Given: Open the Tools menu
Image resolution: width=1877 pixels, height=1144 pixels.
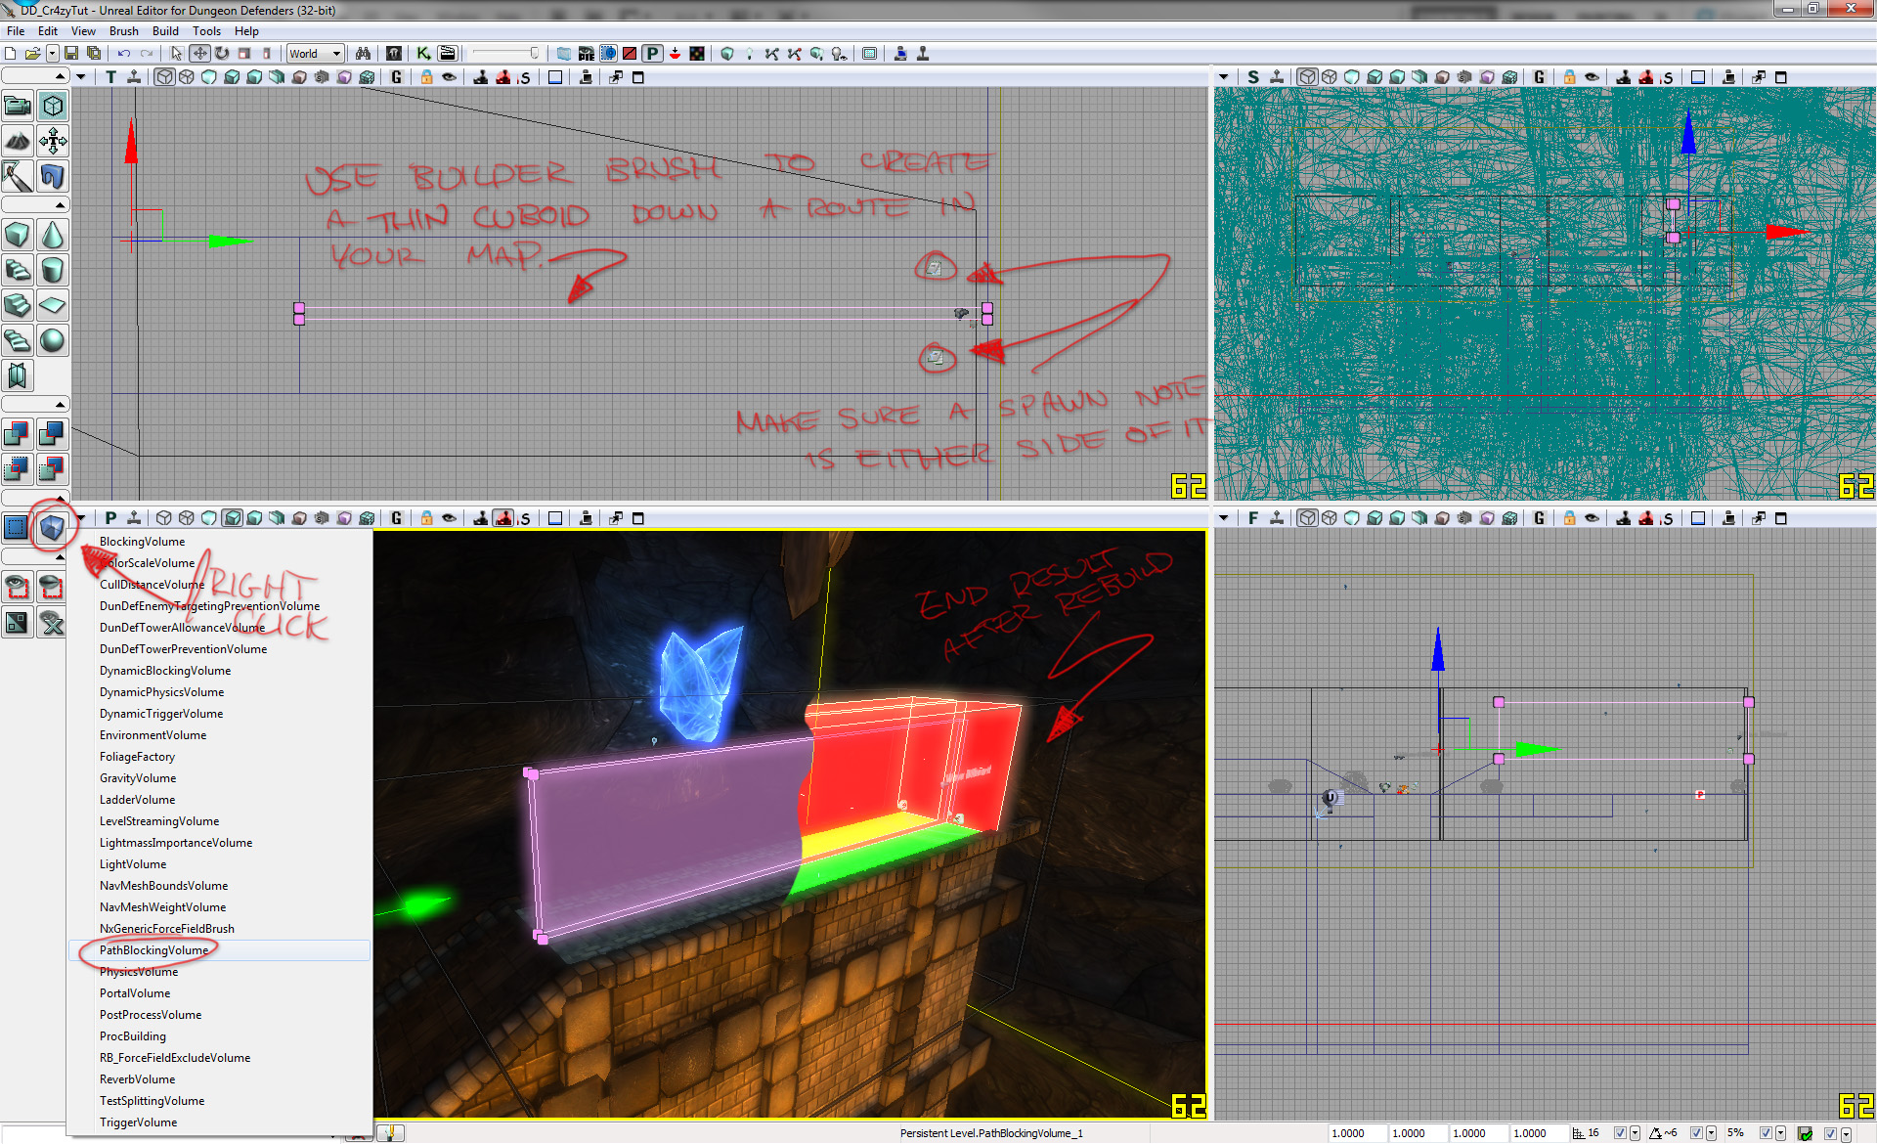Looking at the screenshot, I should tap(206, 31).
